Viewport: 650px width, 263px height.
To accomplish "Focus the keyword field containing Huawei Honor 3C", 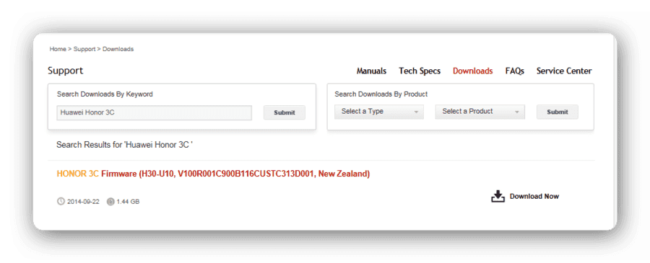I will 155,112.
